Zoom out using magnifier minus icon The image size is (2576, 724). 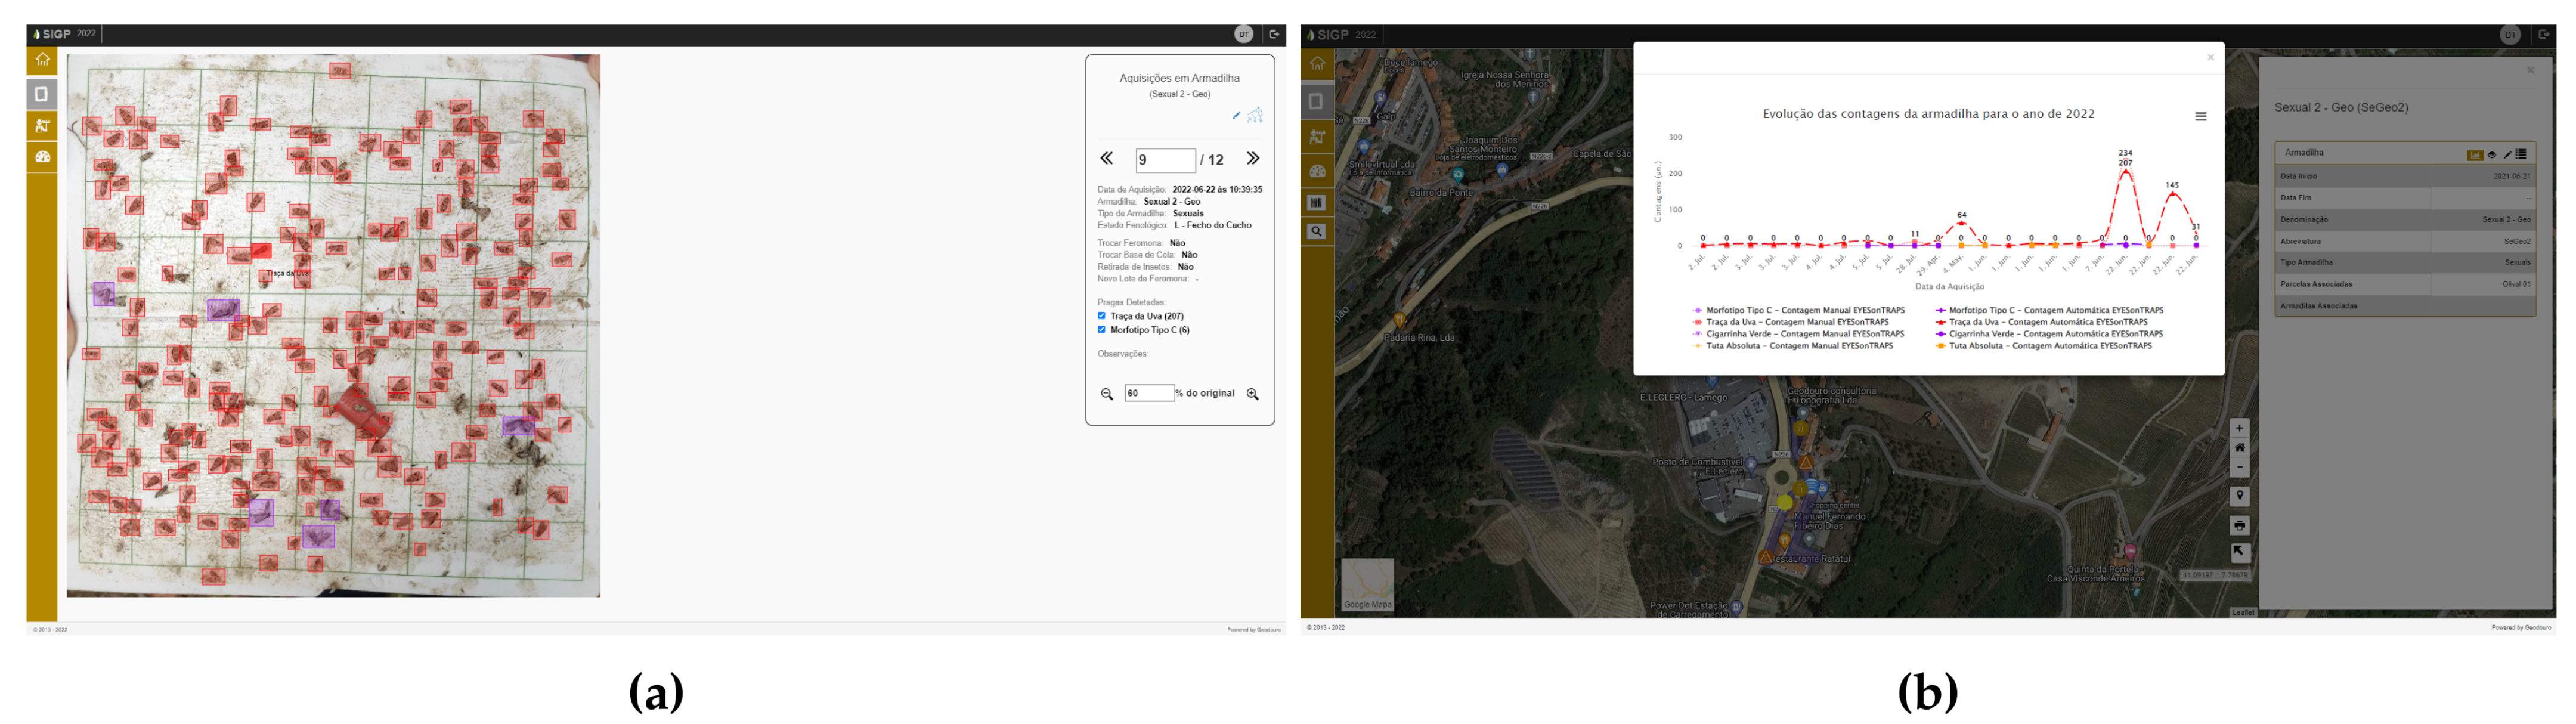[x=1106, y=394]
